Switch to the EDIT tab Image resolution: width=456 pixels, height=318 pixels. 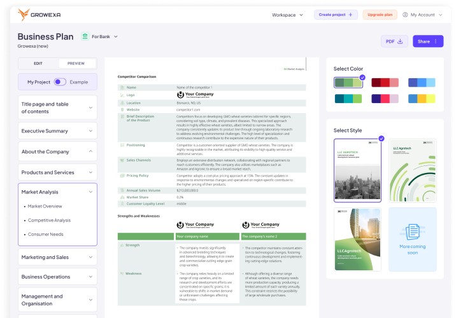[x=38, y=64]
